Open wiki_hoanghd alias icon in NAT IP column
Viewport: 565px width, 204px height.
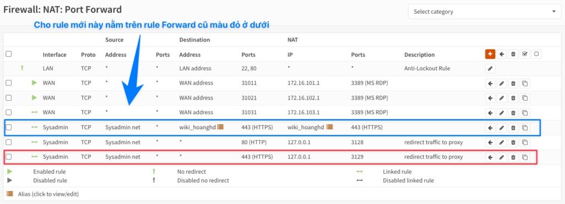(x=329, y=127)
